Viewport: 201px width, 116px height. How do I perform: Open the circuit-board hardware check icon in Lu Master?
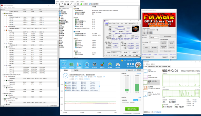[x=71, y=64]
